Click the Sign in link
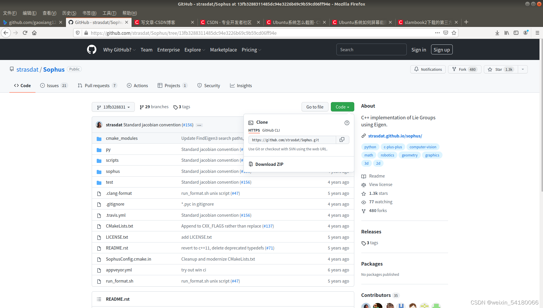Image resolution: width=543 pixels, height=308 pixels. click(x=418, y=50)
